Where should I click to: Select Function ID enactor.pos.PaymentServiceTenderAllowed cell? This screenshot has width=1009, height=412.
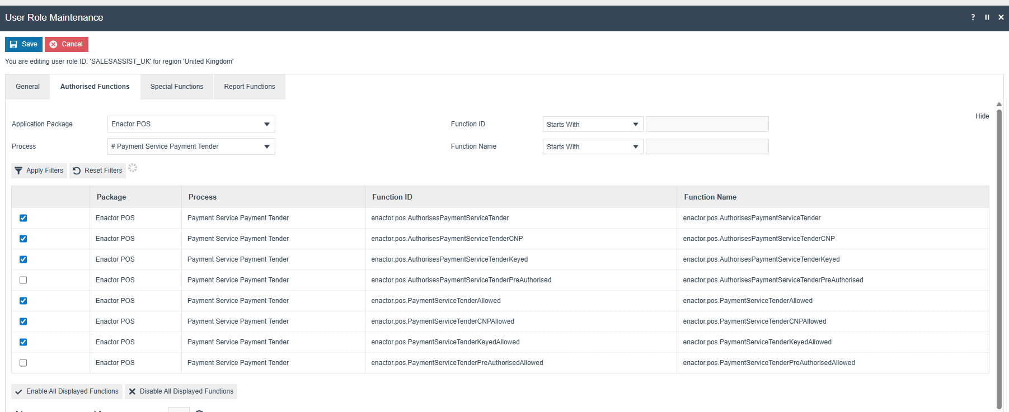521,301
